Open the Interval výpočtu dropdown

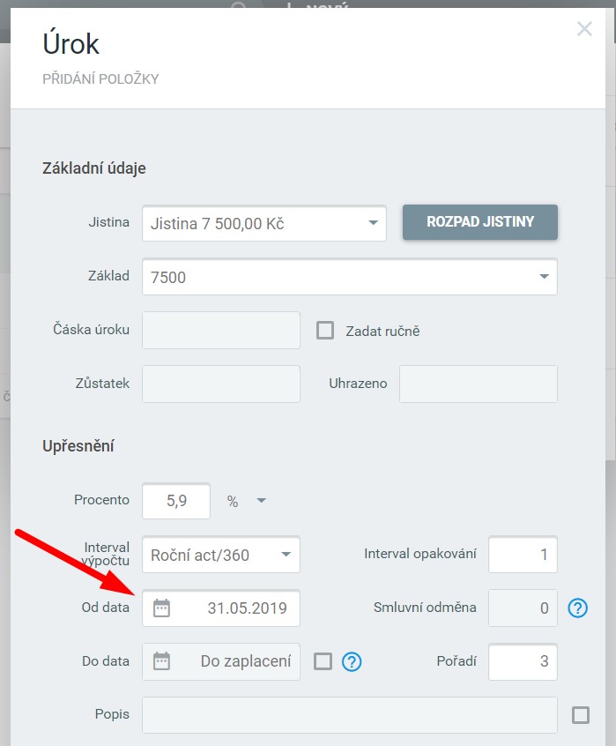[286, 555]
